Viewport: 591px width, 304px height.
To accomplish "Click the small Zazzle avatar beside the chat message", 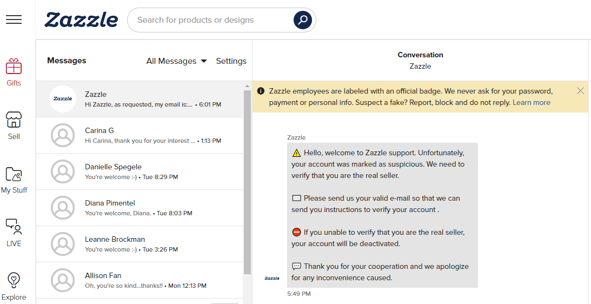I will tap(272, 278).
